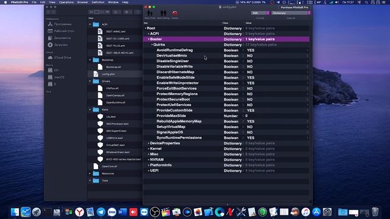
Task: Collapse the Root disclosure triangle
Action: (146, 29)
